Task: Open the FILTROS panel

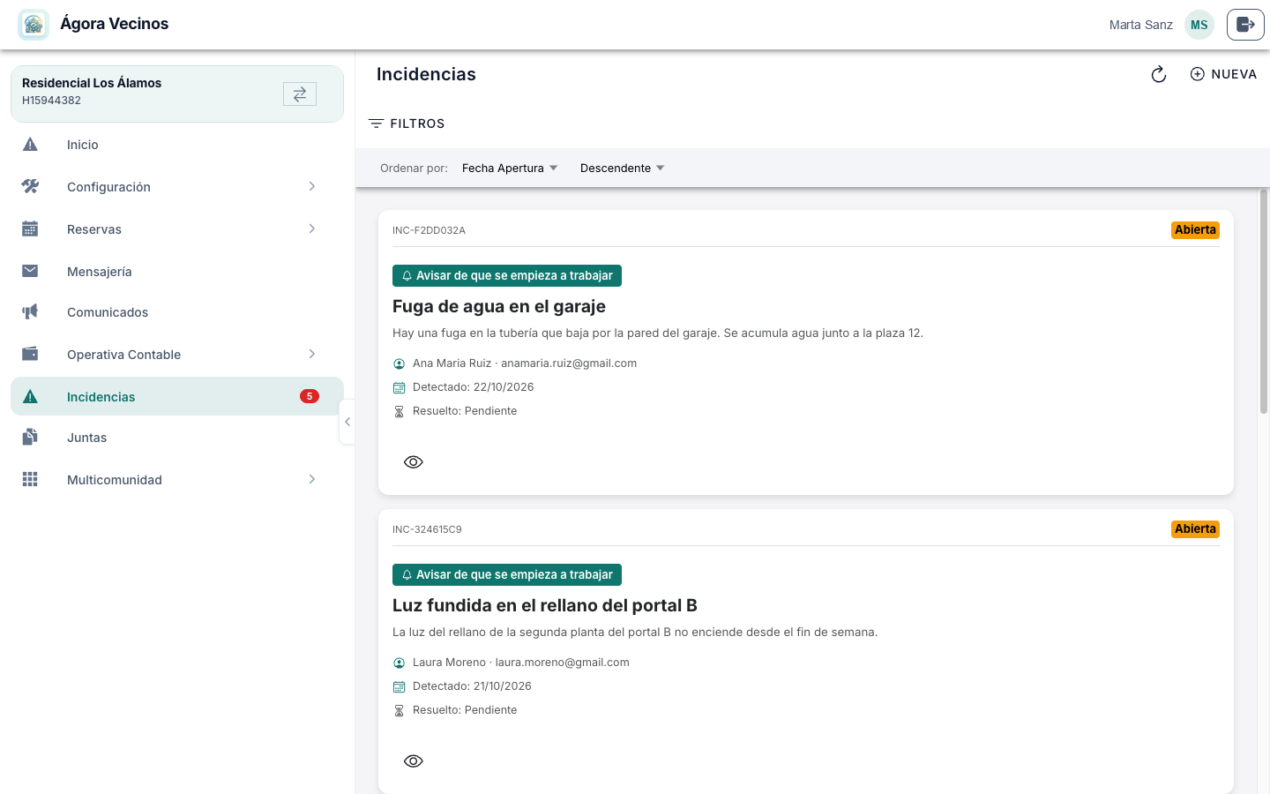Action: click(x=407, y=124)
